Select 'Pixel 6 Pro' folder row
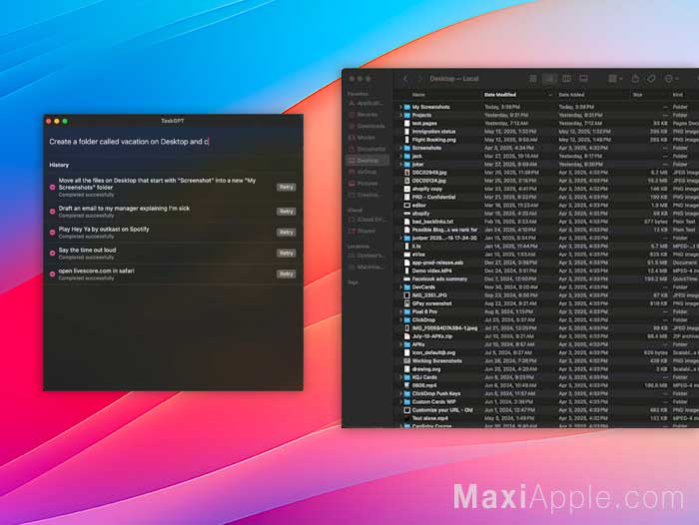699x525 pixels. click(x=547, y=312)
